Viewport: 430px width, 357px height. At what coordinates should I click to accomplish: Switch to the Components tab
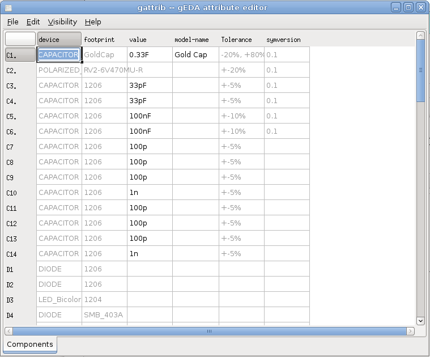click(30, 344)
